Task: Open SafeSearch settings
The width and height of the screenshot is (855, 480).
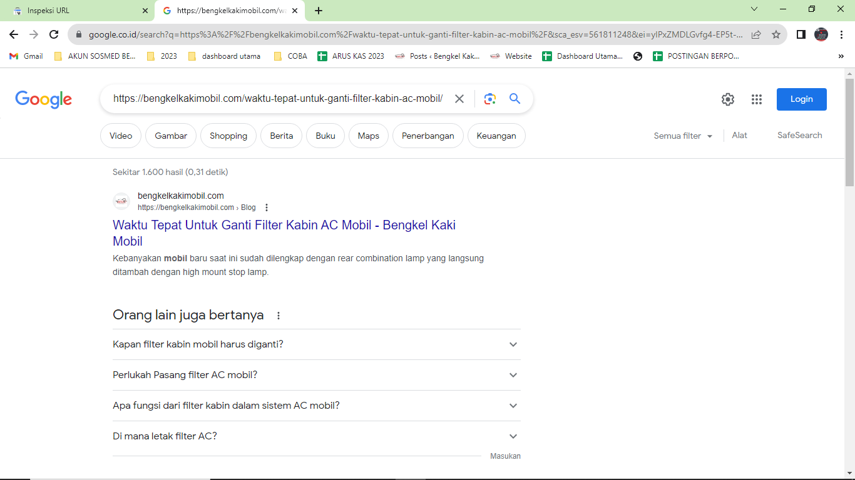Action: pyautogui.click(x=800, y=135)
